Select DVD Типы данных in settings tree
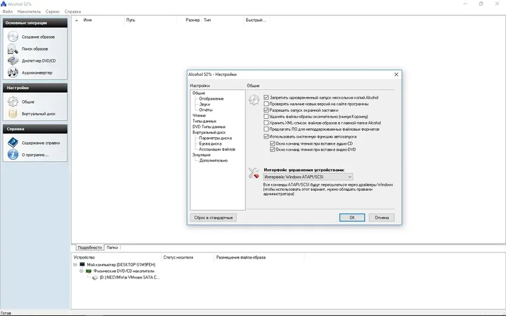This screenshot has height=316, width=506. point(209,127)
